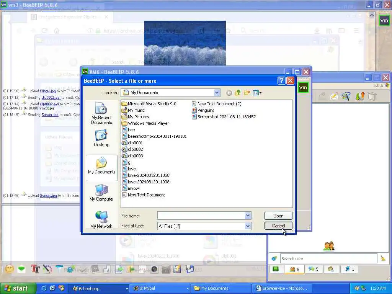Image resolution: width=392 pixels, height=294 pixels.
Task: Open My Computer in places bar
Action: point(101,193)
